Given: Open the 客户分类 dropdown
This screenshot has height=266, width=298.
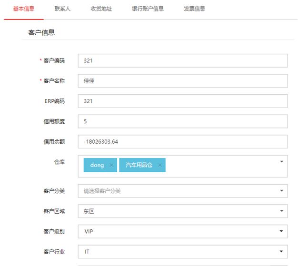Looking at the screenshot, I should pyautogui.click(x=183, y=191).
